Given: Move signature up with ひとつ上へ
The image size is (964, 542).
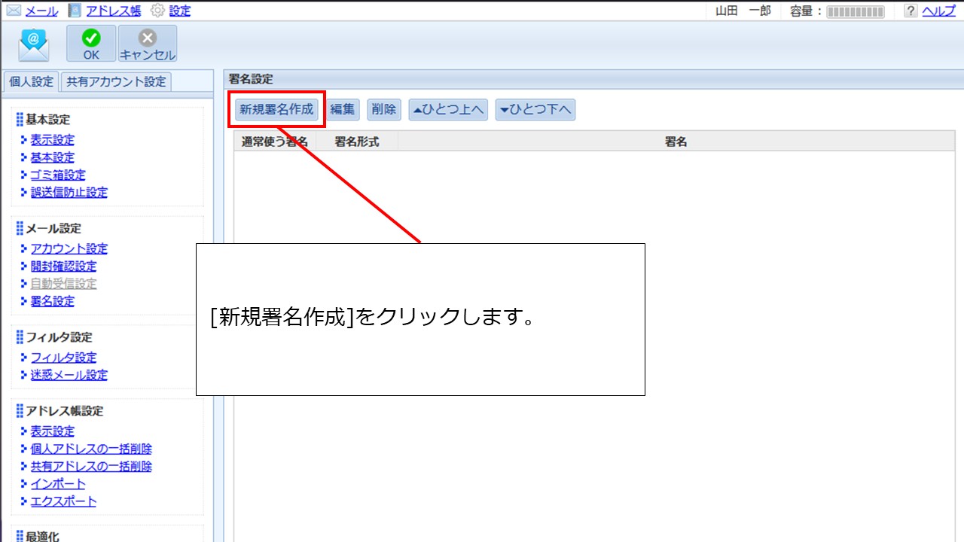Looking at the screenshot, I should click(448, 109).
